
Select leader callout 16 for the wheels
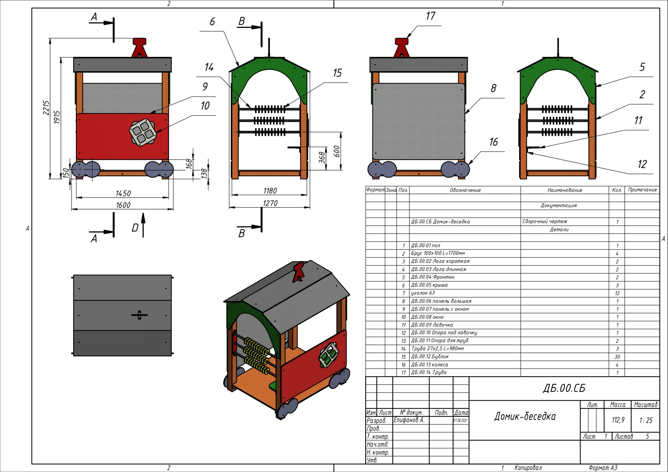tap(493, 142)
